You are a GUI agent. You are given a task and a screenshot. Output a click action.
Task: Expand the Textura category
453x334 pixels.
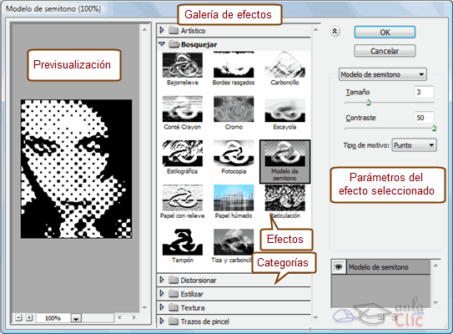pyautogui.click(x=162, y=307)
